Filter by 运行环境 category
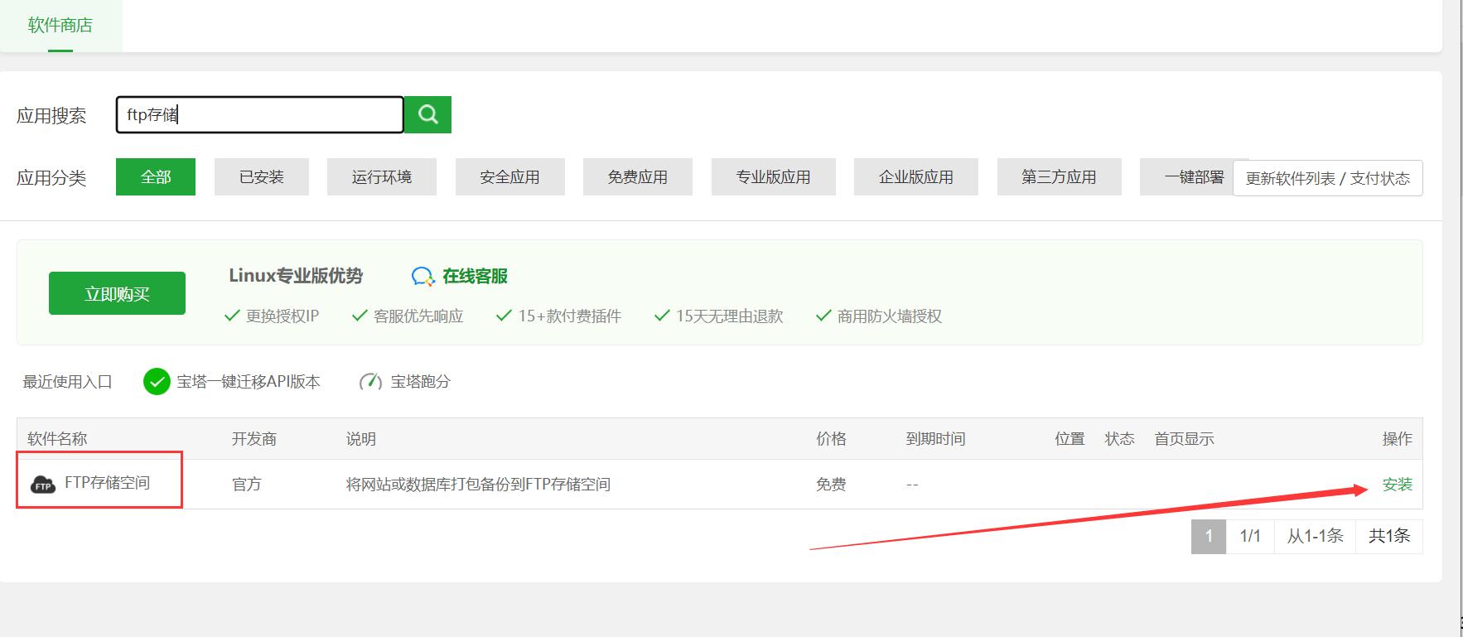The image size is (1463, 637). (382, 177)
